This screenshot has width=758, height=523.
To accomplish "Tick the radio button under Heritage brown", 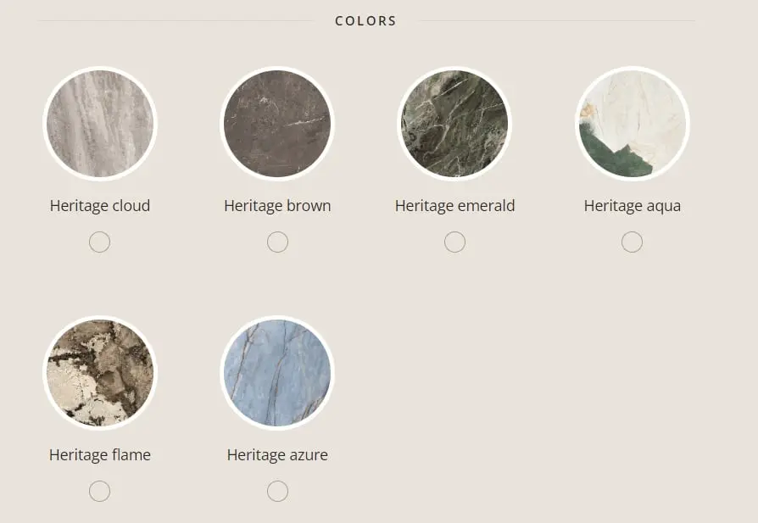I will (277, 242).
